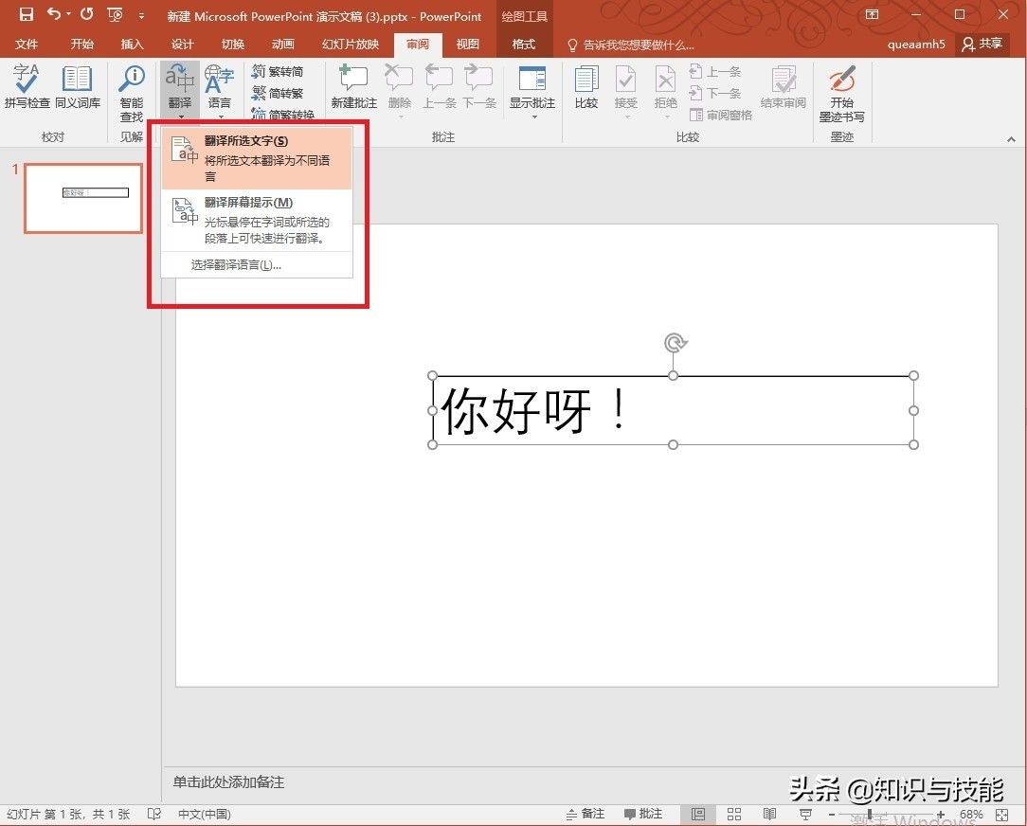1027x826 pixels.
Task: Select 下一条 in the 比较 group
Action: point(715,93)
